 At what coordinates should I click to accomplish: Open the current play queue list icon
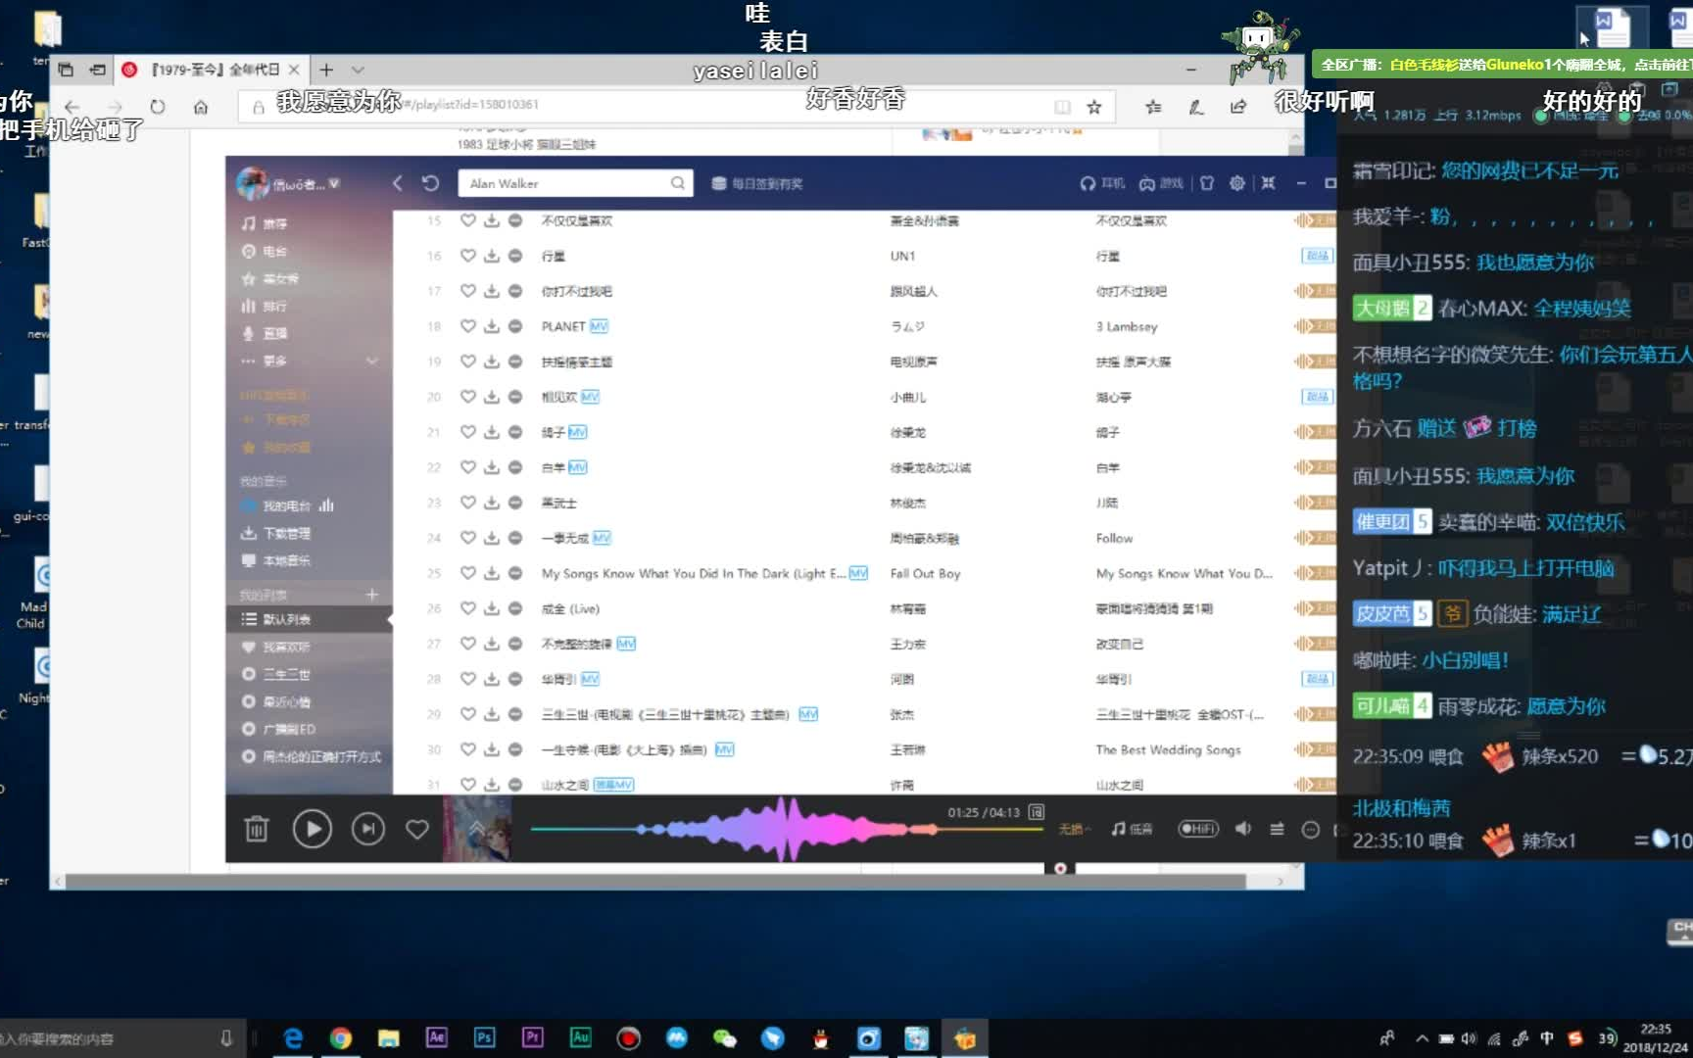[x=1277, y=829]
